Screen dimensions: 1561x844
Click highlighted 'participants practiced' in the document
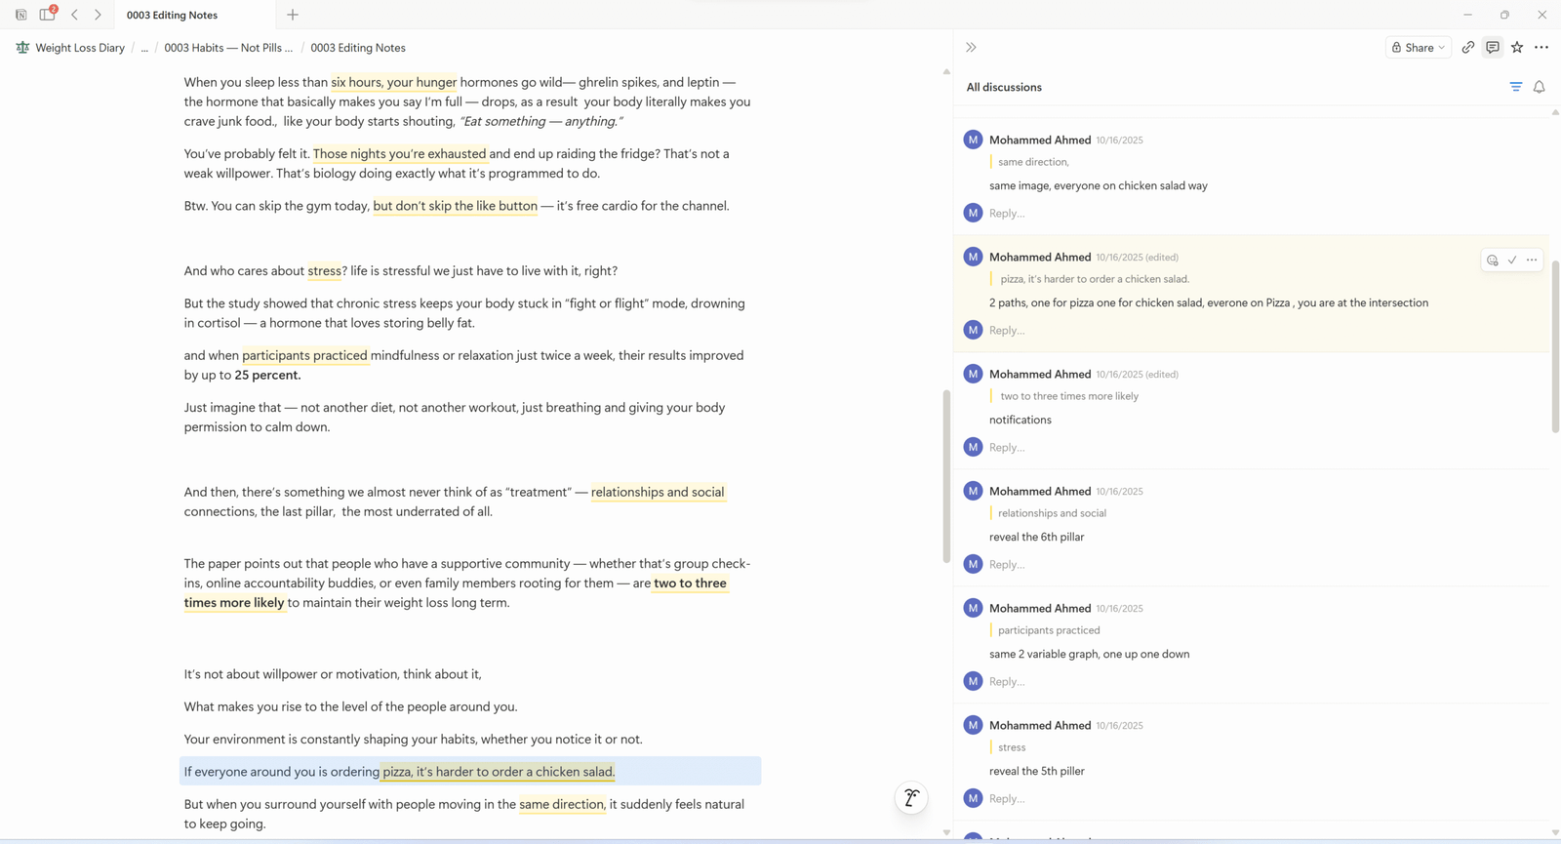304,355
